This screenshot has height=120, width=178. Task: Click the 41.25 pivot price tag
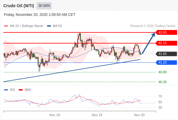pos(166,62)
